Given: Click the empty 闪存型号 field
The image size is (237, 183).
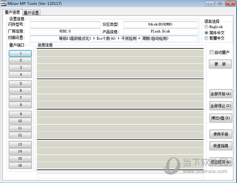Looking at the screenshot, I should click(x=65, y=24).
